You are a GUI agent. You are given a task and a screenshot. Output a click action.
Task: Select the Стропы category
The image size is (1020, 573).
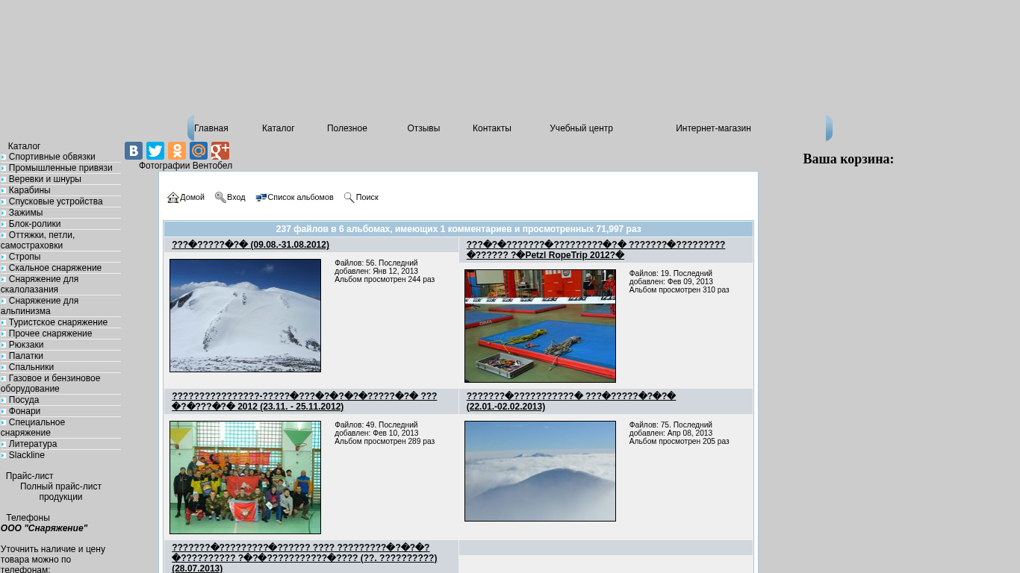pyautogui.click(x=25, y=257)
